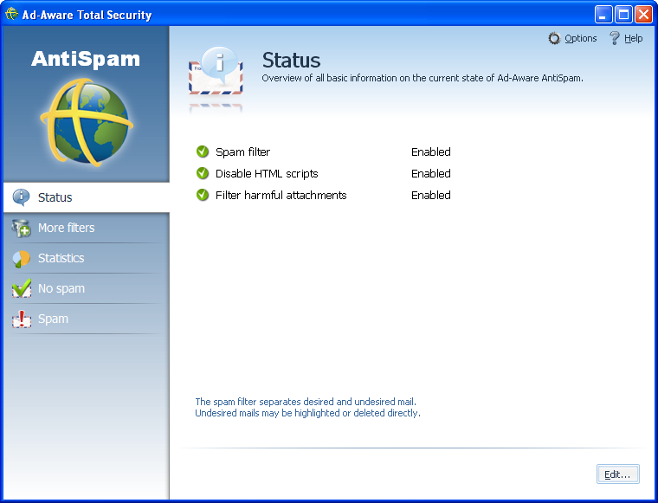This screenshot has height=503, width=658.
Task: Click the green check beside Filter harmful attachments
Action: tap(203, 195)
